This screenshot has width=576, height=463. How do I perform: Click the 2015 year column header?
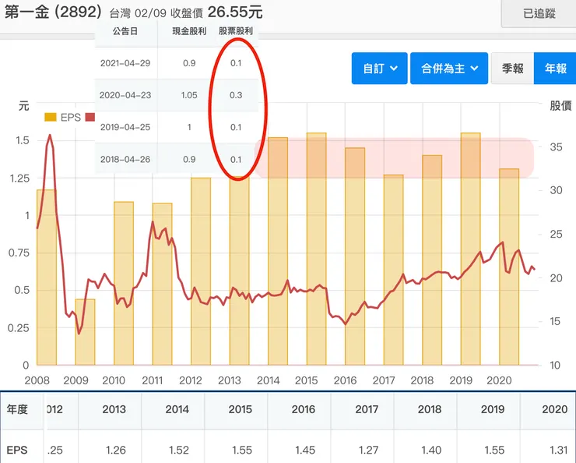[x=241, y=409]
